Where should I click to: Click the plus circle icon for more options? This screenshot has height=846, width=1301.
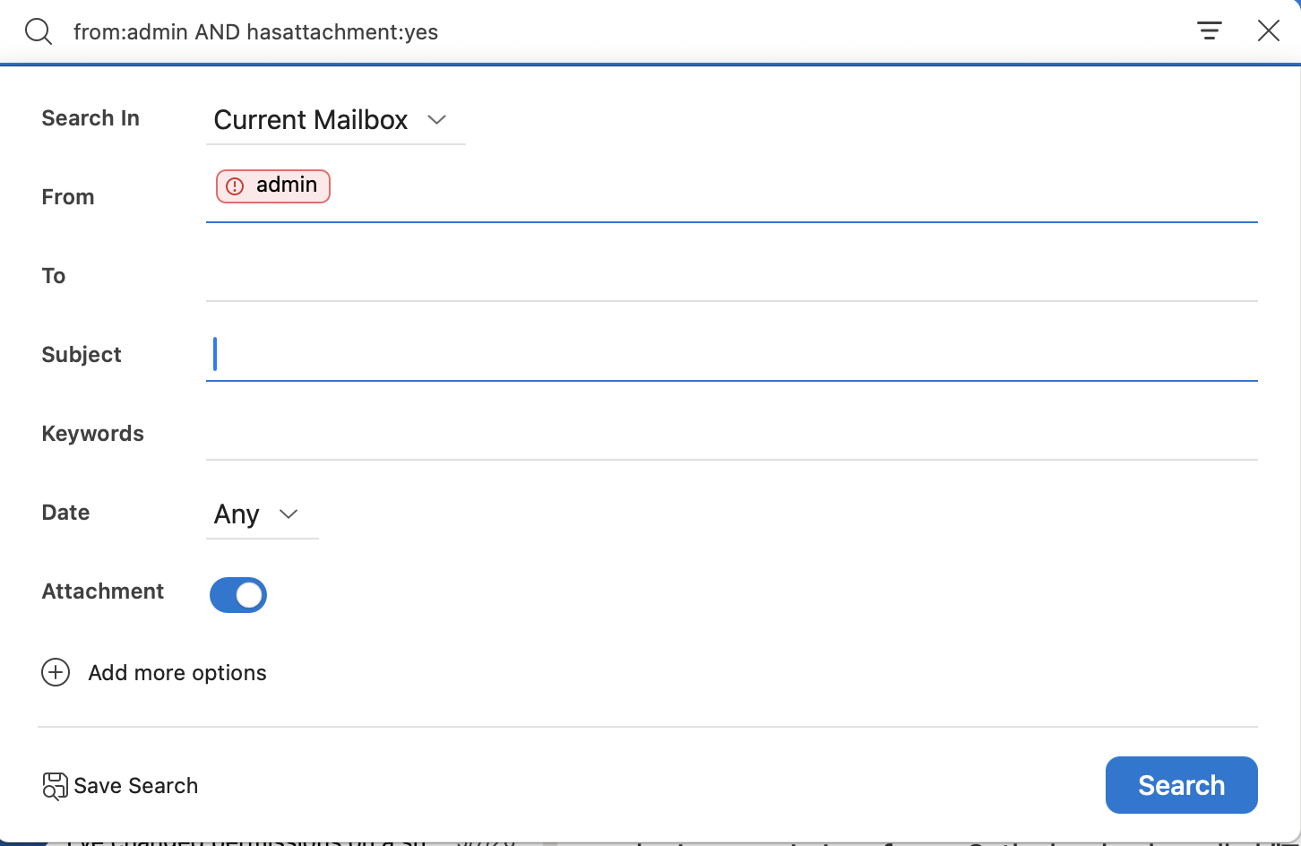point(56,672)
